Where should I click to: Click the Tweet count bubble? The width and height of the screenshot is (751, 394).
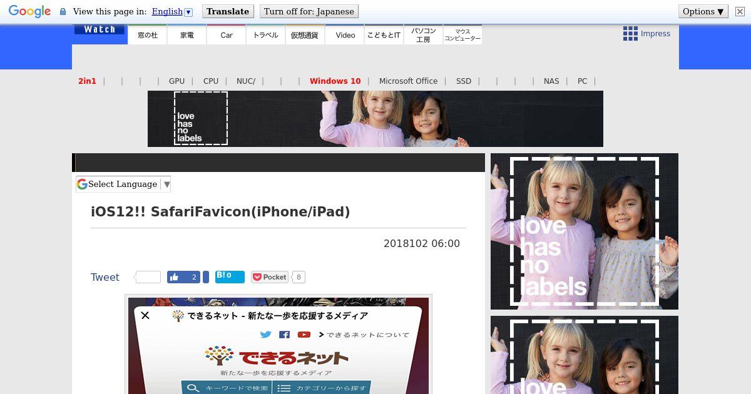click(148, 277)
